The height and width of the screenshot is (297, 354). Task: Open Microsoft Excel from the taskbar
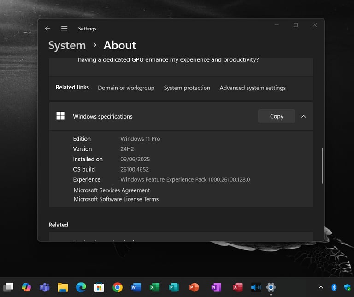tap(154, 287)
